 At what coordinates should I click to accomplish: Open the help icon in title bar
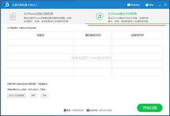(x=147, y=5)
